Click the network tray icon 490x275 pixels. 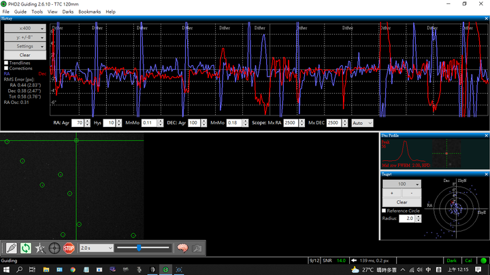[x=412, y=270]
